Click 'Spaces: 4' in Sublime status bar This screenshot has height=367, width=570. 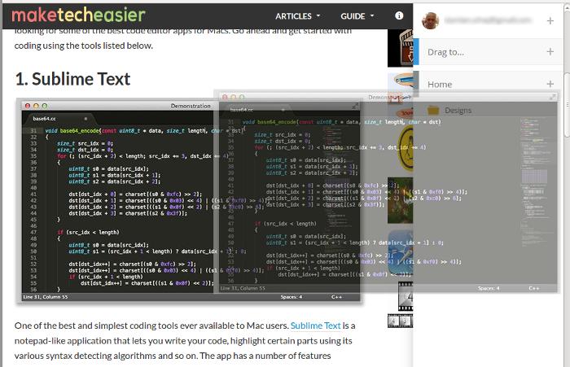[x=292, y=297]
